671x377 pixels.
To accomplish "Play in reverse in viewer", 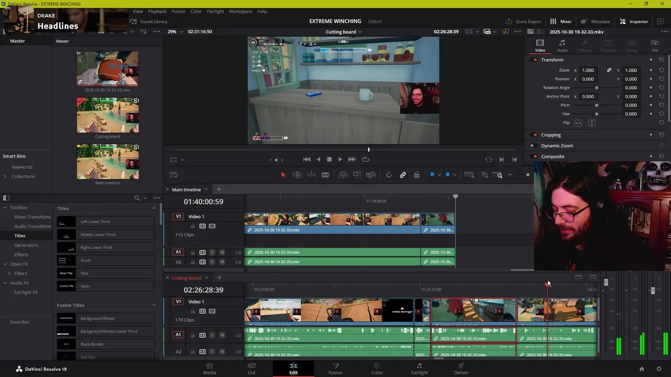I will (318, 159).
